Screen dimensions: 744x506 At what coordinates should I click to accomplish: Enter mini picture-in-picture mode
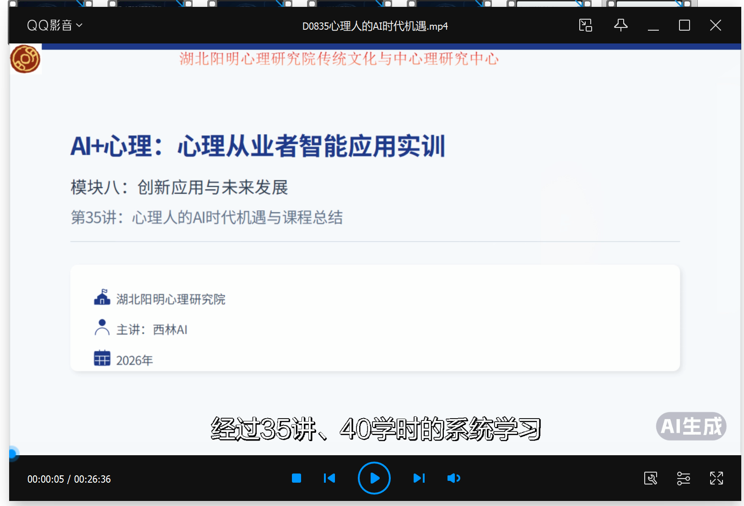point(585,26)
